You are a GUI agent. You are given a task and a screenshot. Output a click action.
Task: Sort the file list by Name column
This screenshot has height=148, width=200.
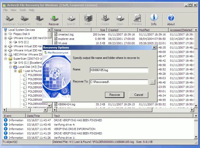(x=72, y=30)
